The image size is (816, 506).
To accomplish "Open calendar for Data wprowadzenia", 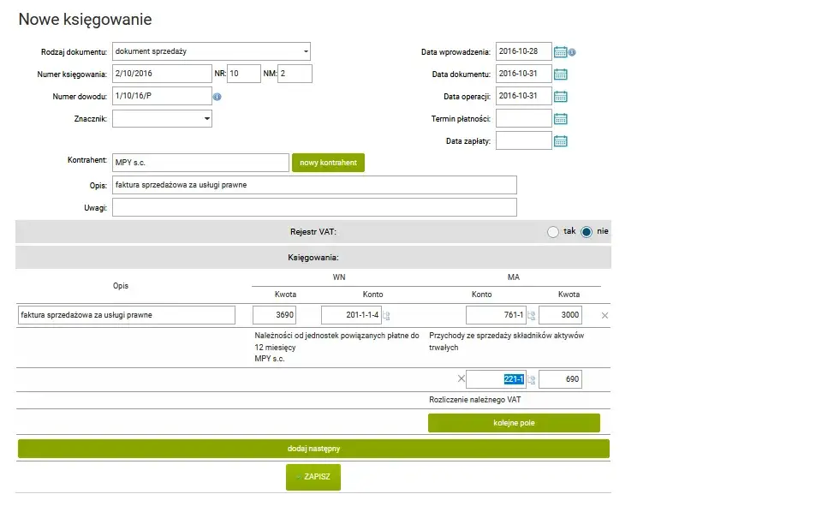I will 561,52.
